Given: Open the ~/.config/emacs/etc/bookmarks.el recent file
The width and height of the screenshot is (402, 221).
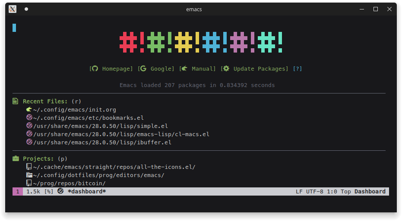Looking at the screenshot, I should tap(88, 118).
